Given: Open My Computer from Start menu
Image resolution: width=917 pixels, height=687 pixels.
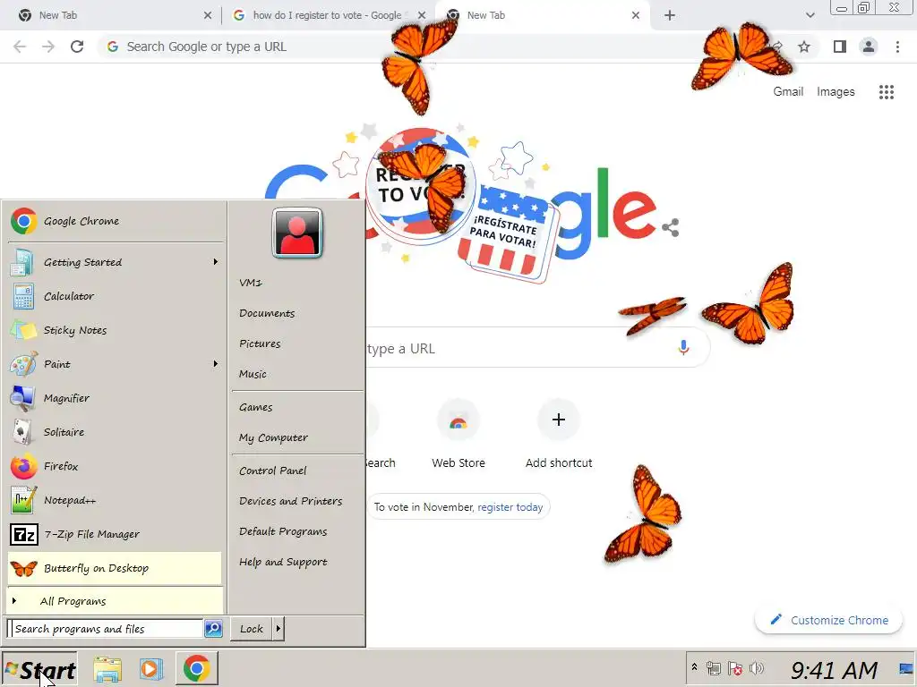Looking at the screenshot, I should coord(273,437).
